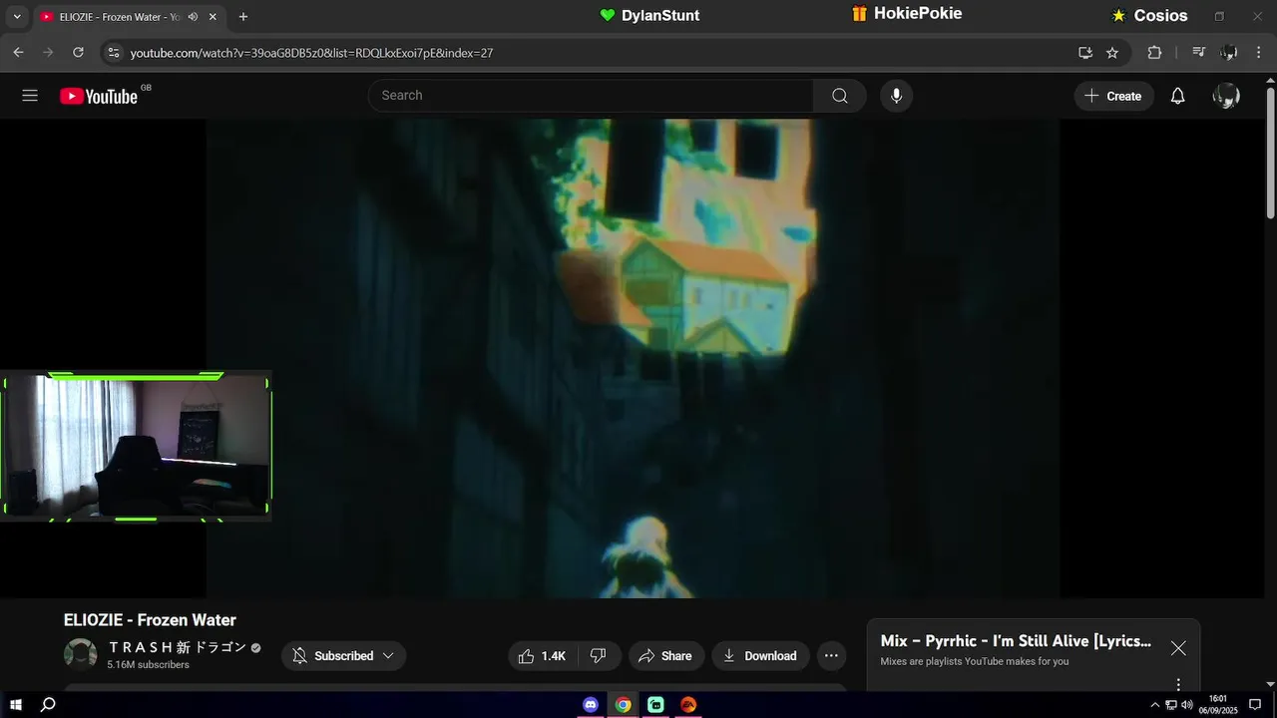
Task: Click the Create button
Action: coord(1113,96)
